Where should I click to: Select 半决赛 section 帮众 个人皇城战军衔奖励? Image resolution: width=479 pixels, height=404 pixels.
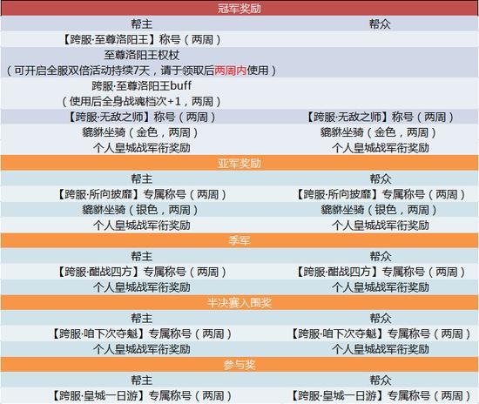[381, 349]
